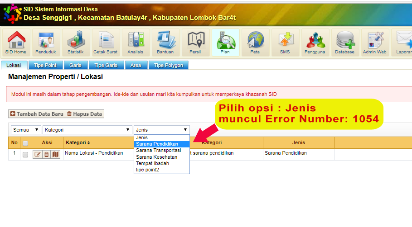Screen dimensions: 412x227
Task: Click the SID Sistem Informasi Desa title
Action: pyautogui.click(x=61, y=9)
